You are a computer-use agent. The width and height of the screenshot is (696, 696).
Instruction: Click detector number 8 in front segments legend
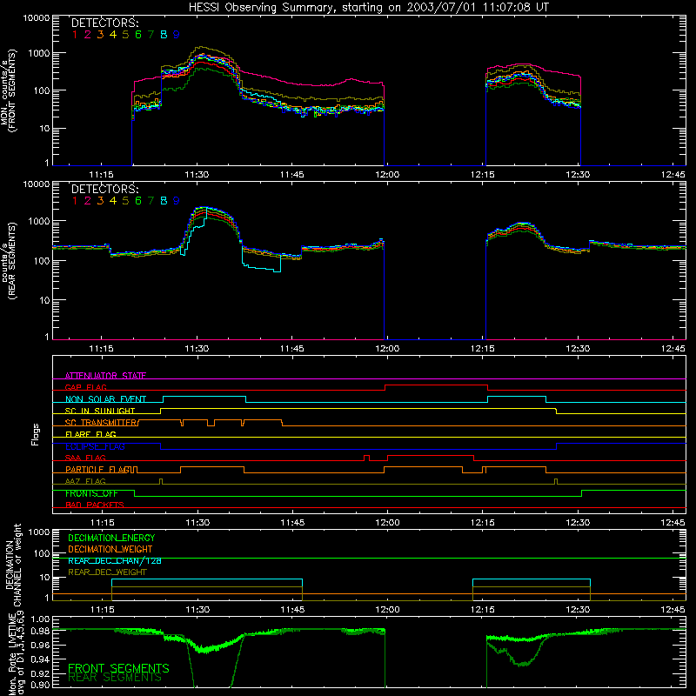click(164, 35)
